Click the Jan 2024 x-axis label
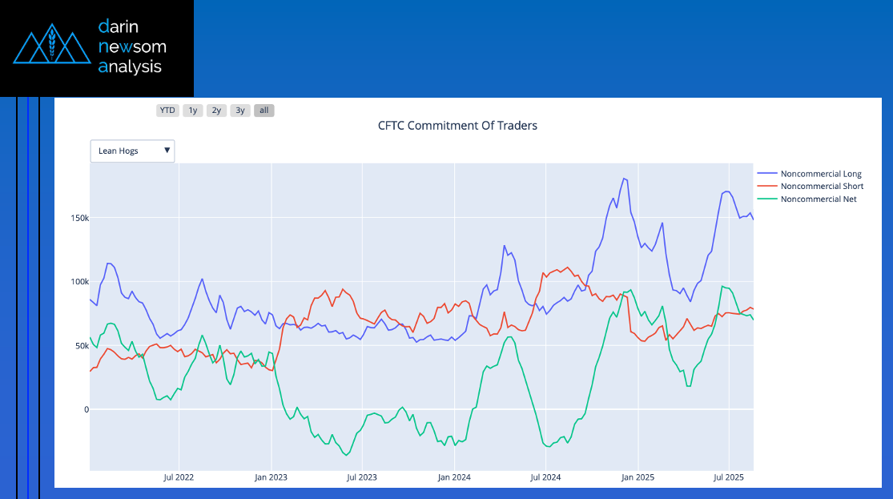This screenshot has height=499, width=893. 455,477
